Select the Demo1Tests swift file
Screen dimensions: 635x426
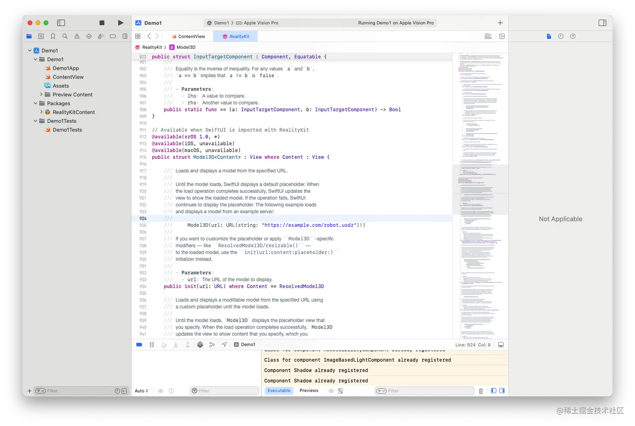click(x=63, y=130)
